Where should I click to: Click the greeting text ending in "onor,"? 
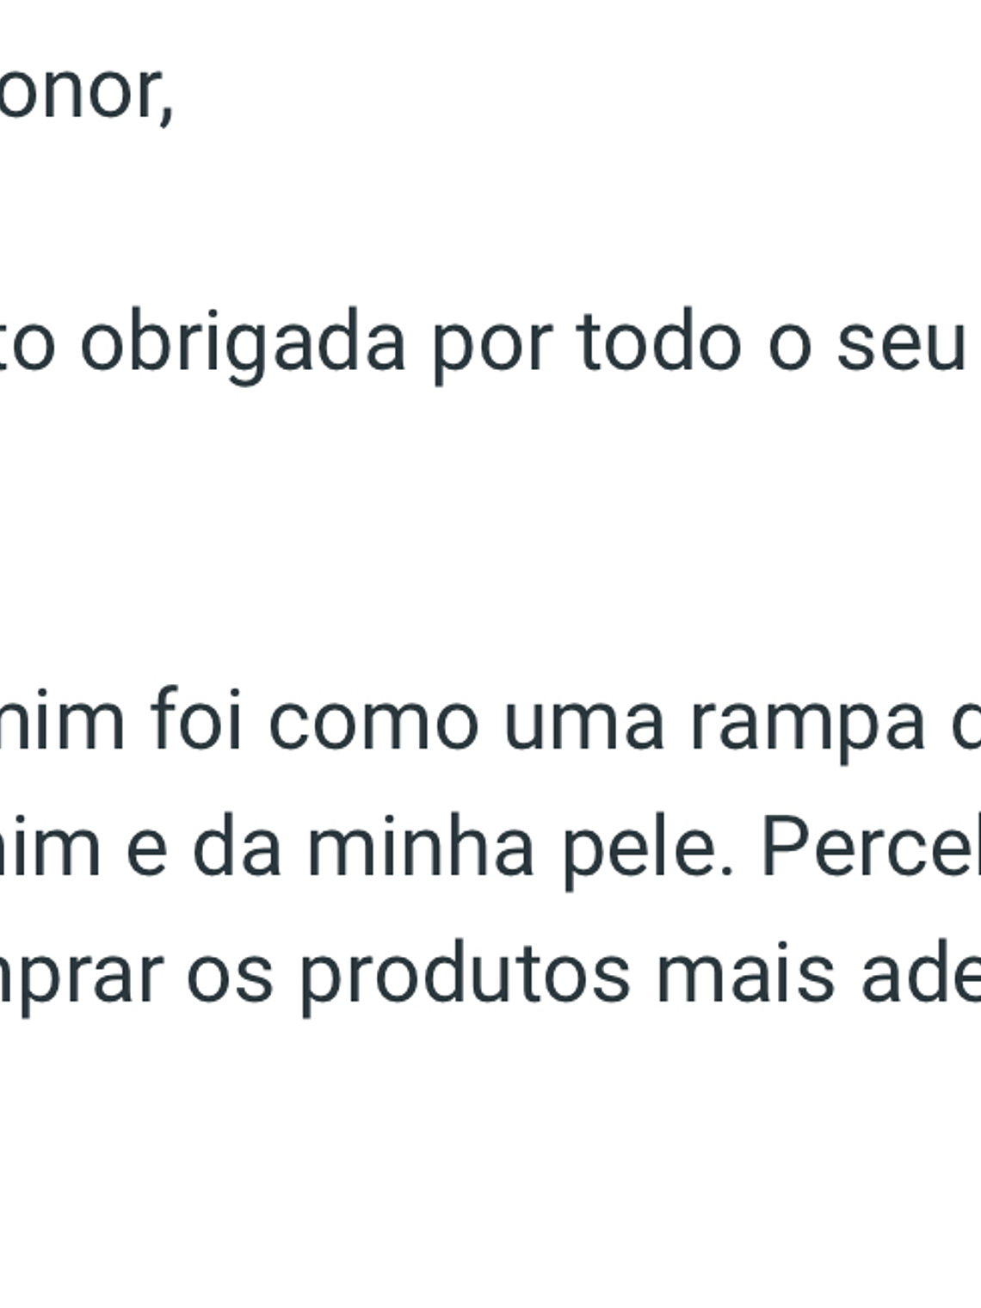point(84,93)
